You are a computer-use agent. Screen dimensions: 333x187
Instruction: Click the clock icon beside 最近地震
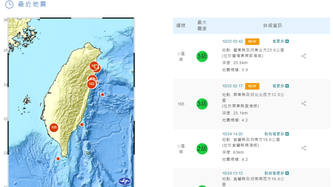[9, 4]
